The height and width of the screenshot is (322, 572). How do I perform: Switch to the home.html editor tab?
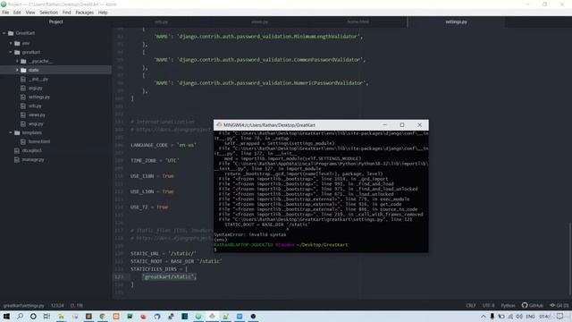[357, 21]
